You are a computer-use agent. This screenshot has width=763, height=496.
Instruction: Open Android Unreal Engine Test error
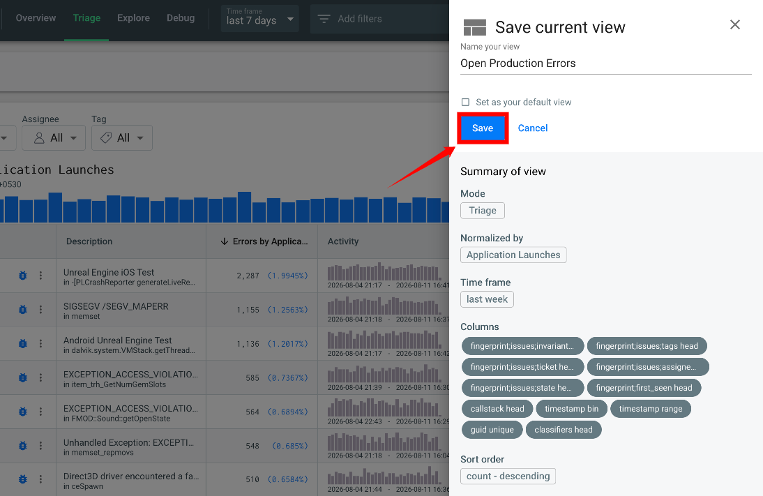117,340
